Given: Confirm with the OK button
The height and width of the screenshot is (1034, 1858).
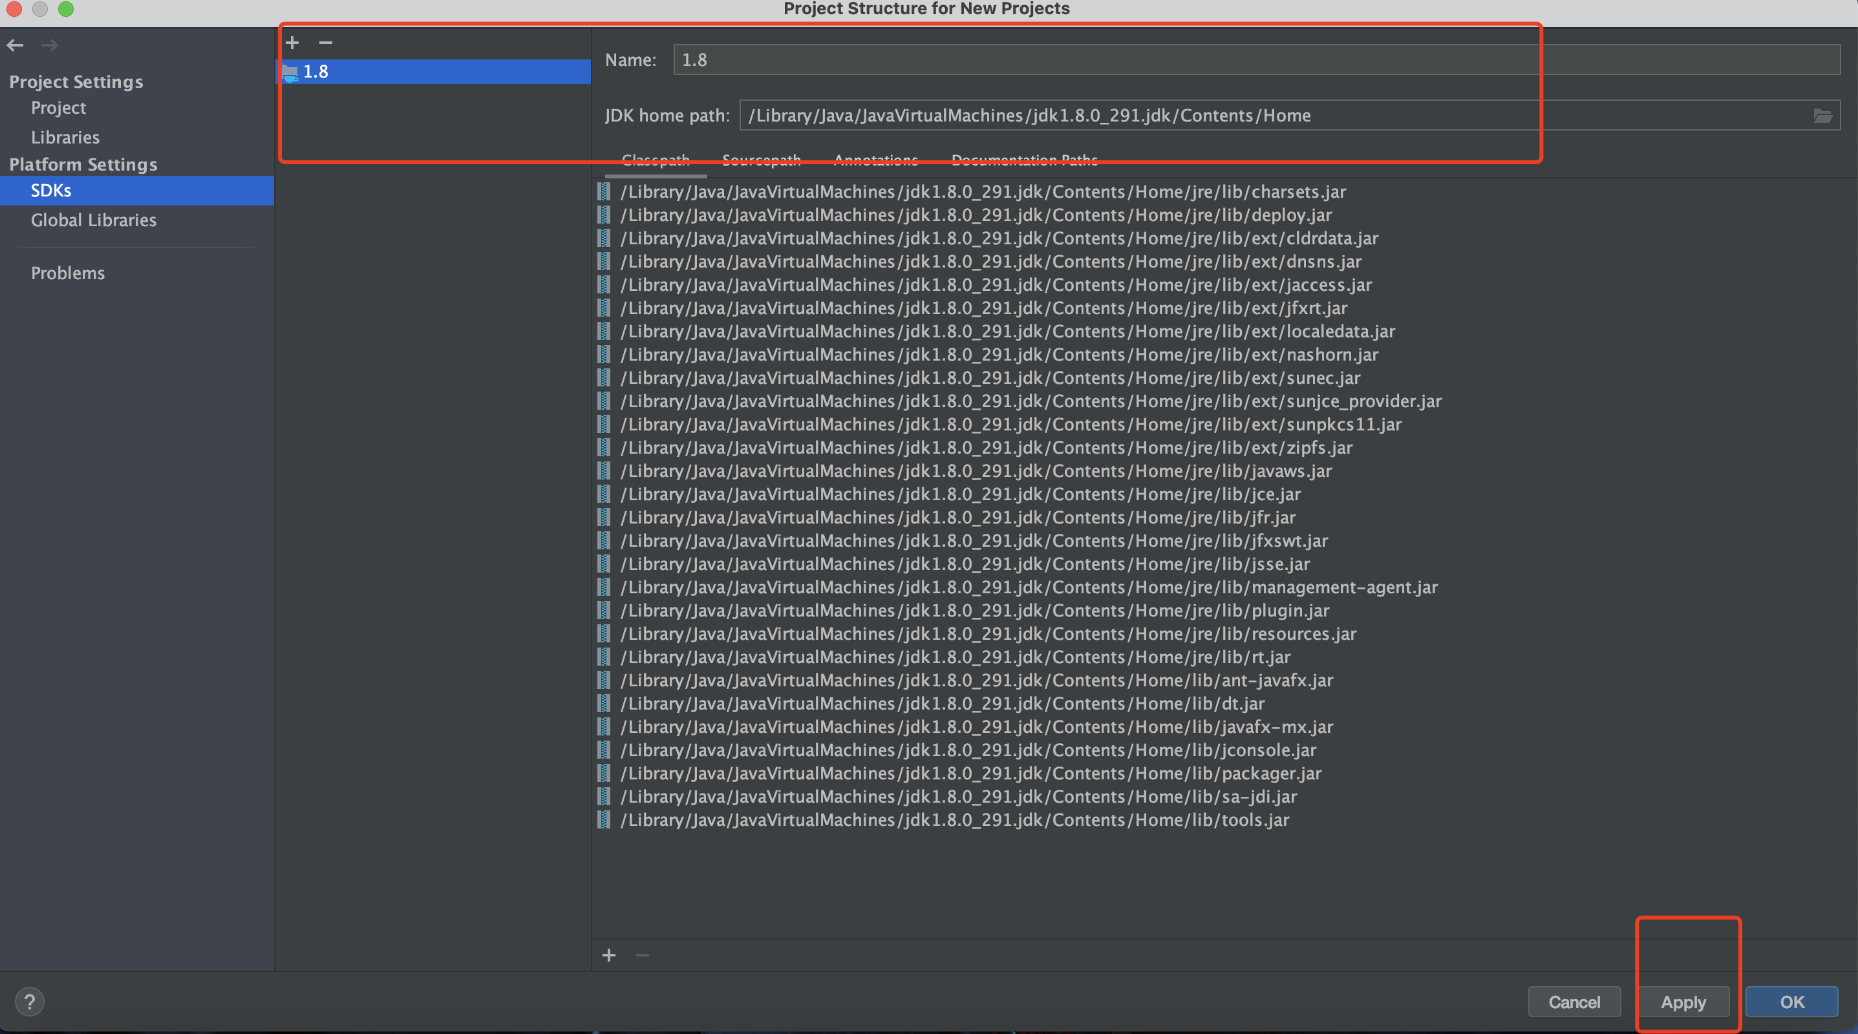Looking at the screenshot, I should click(1791, 1002).
